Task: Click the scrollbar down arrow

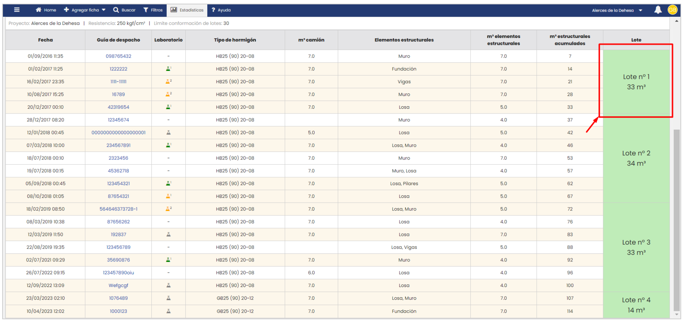Action: click(x=676, y=314)
